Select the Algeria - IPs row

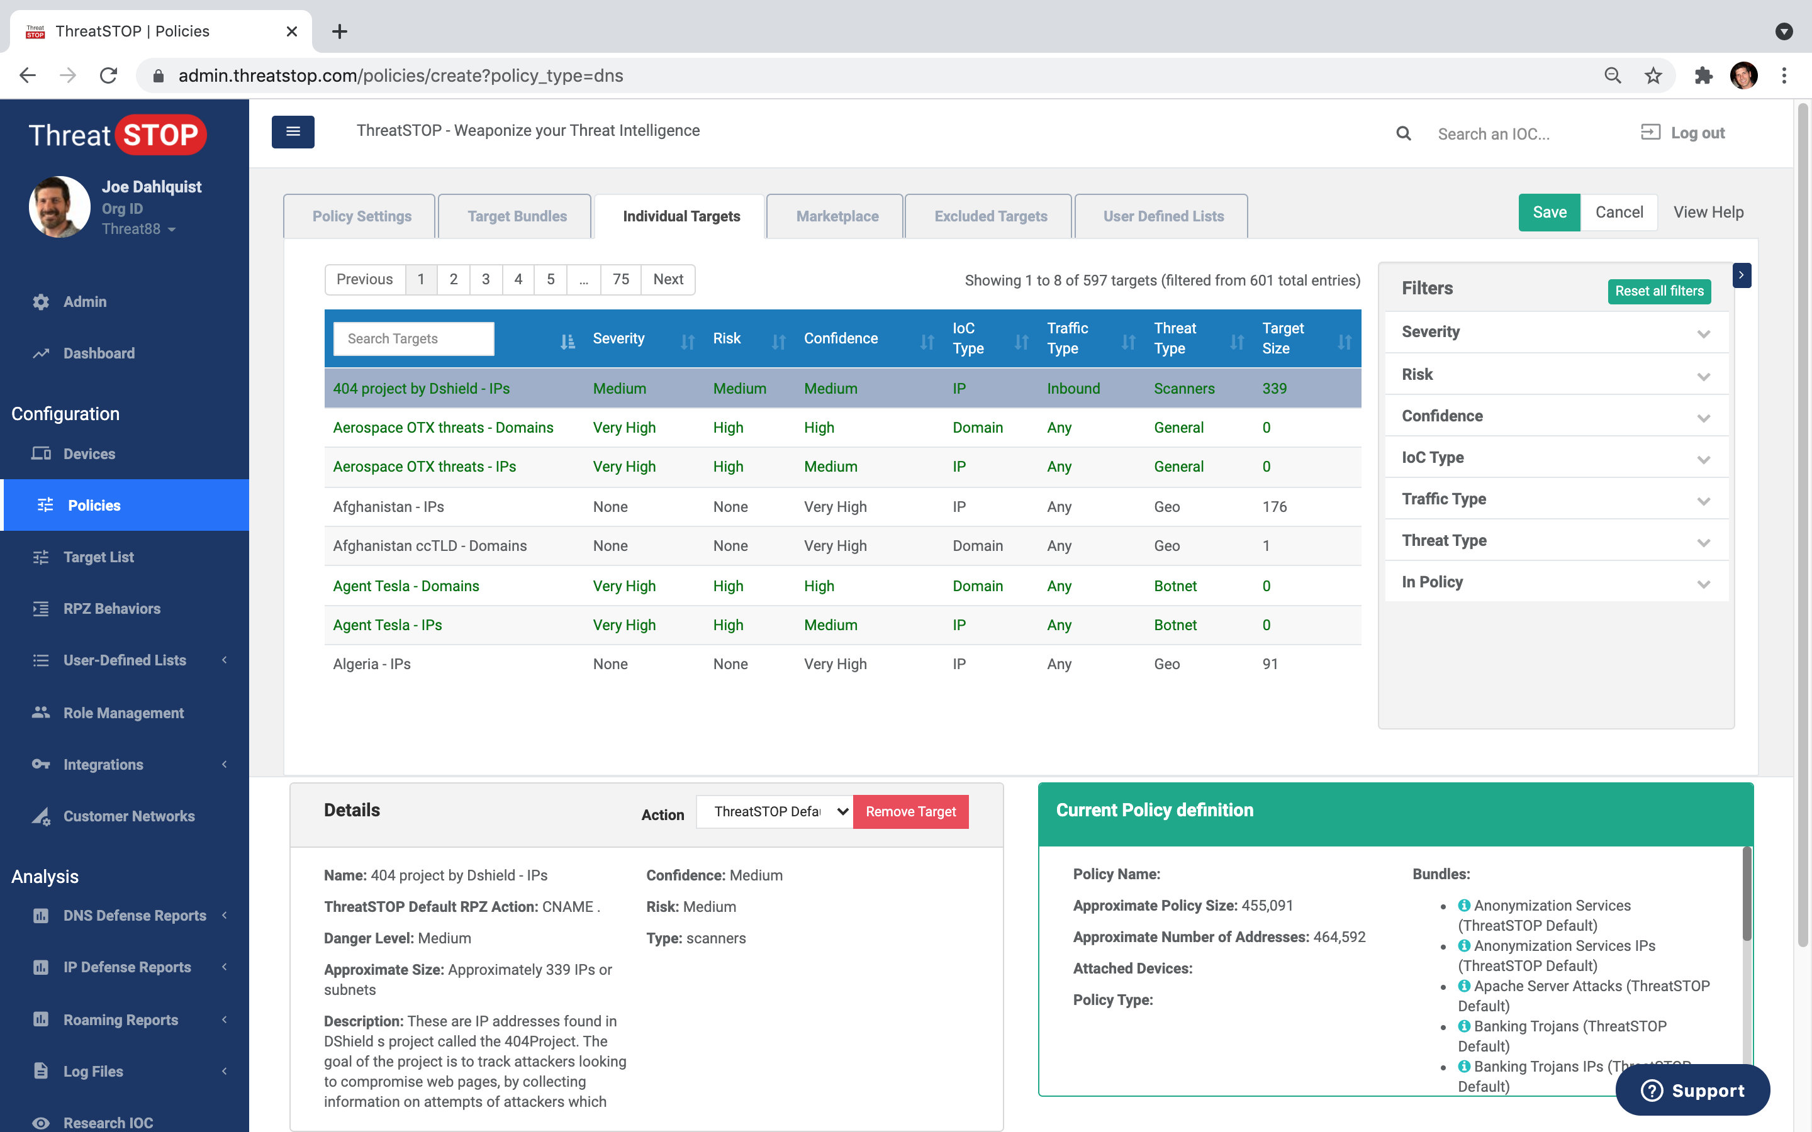(842, 664)
